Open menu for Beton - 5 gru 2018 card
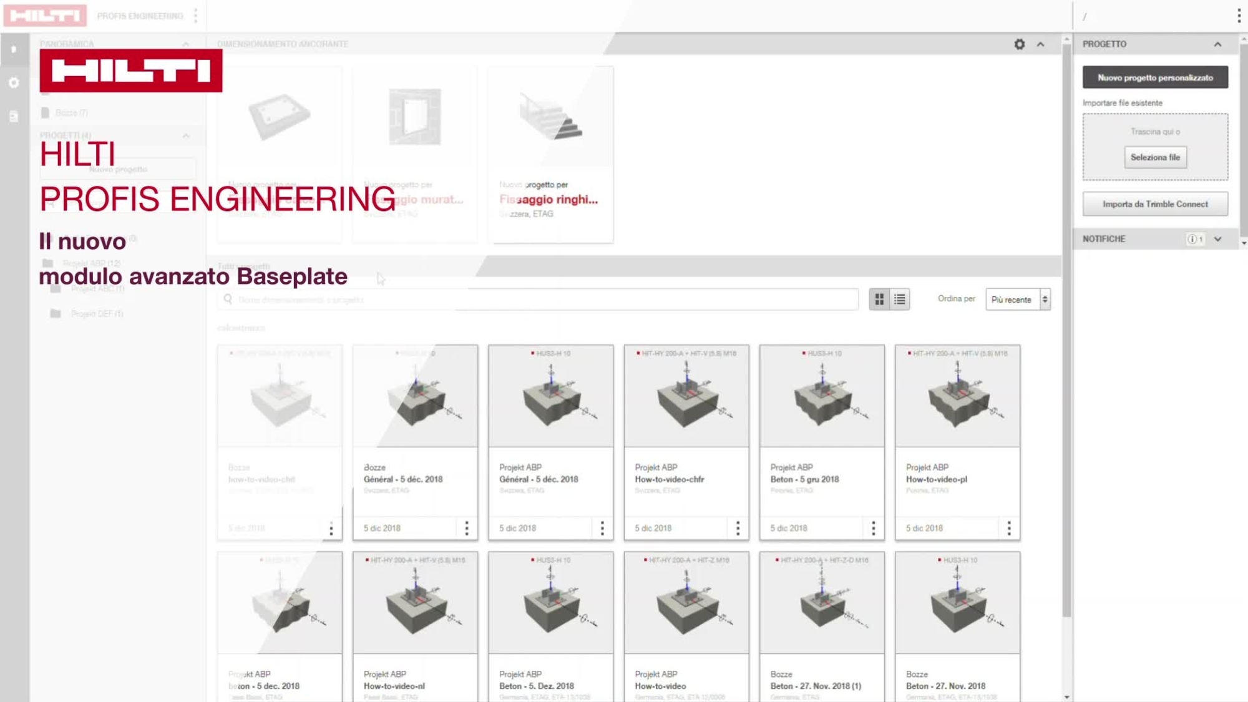The width and height of the screenshot is (1248, 702). click(873, 529)
